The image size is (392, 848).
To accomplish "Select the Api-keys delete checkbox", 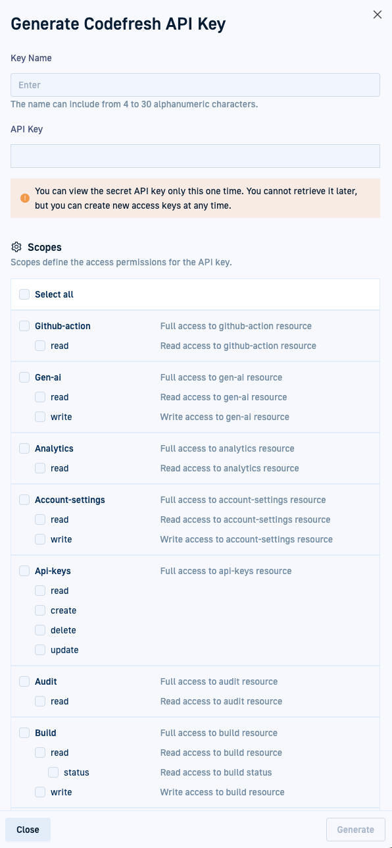I will pos(40,630).
